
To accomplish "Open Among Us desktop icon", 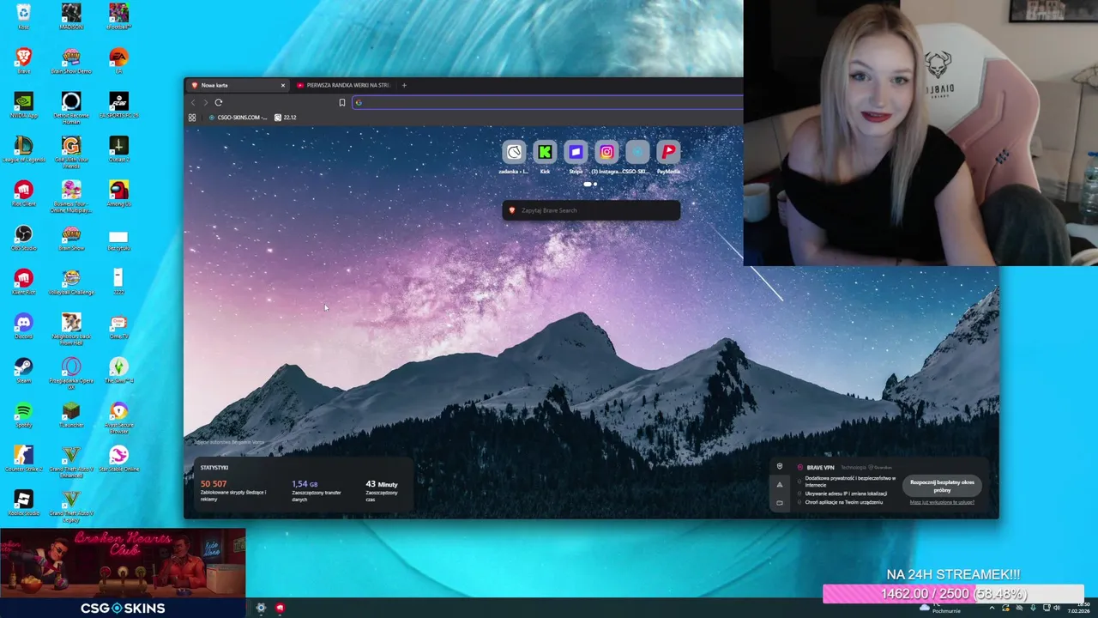I will click(x=119, y=193).
